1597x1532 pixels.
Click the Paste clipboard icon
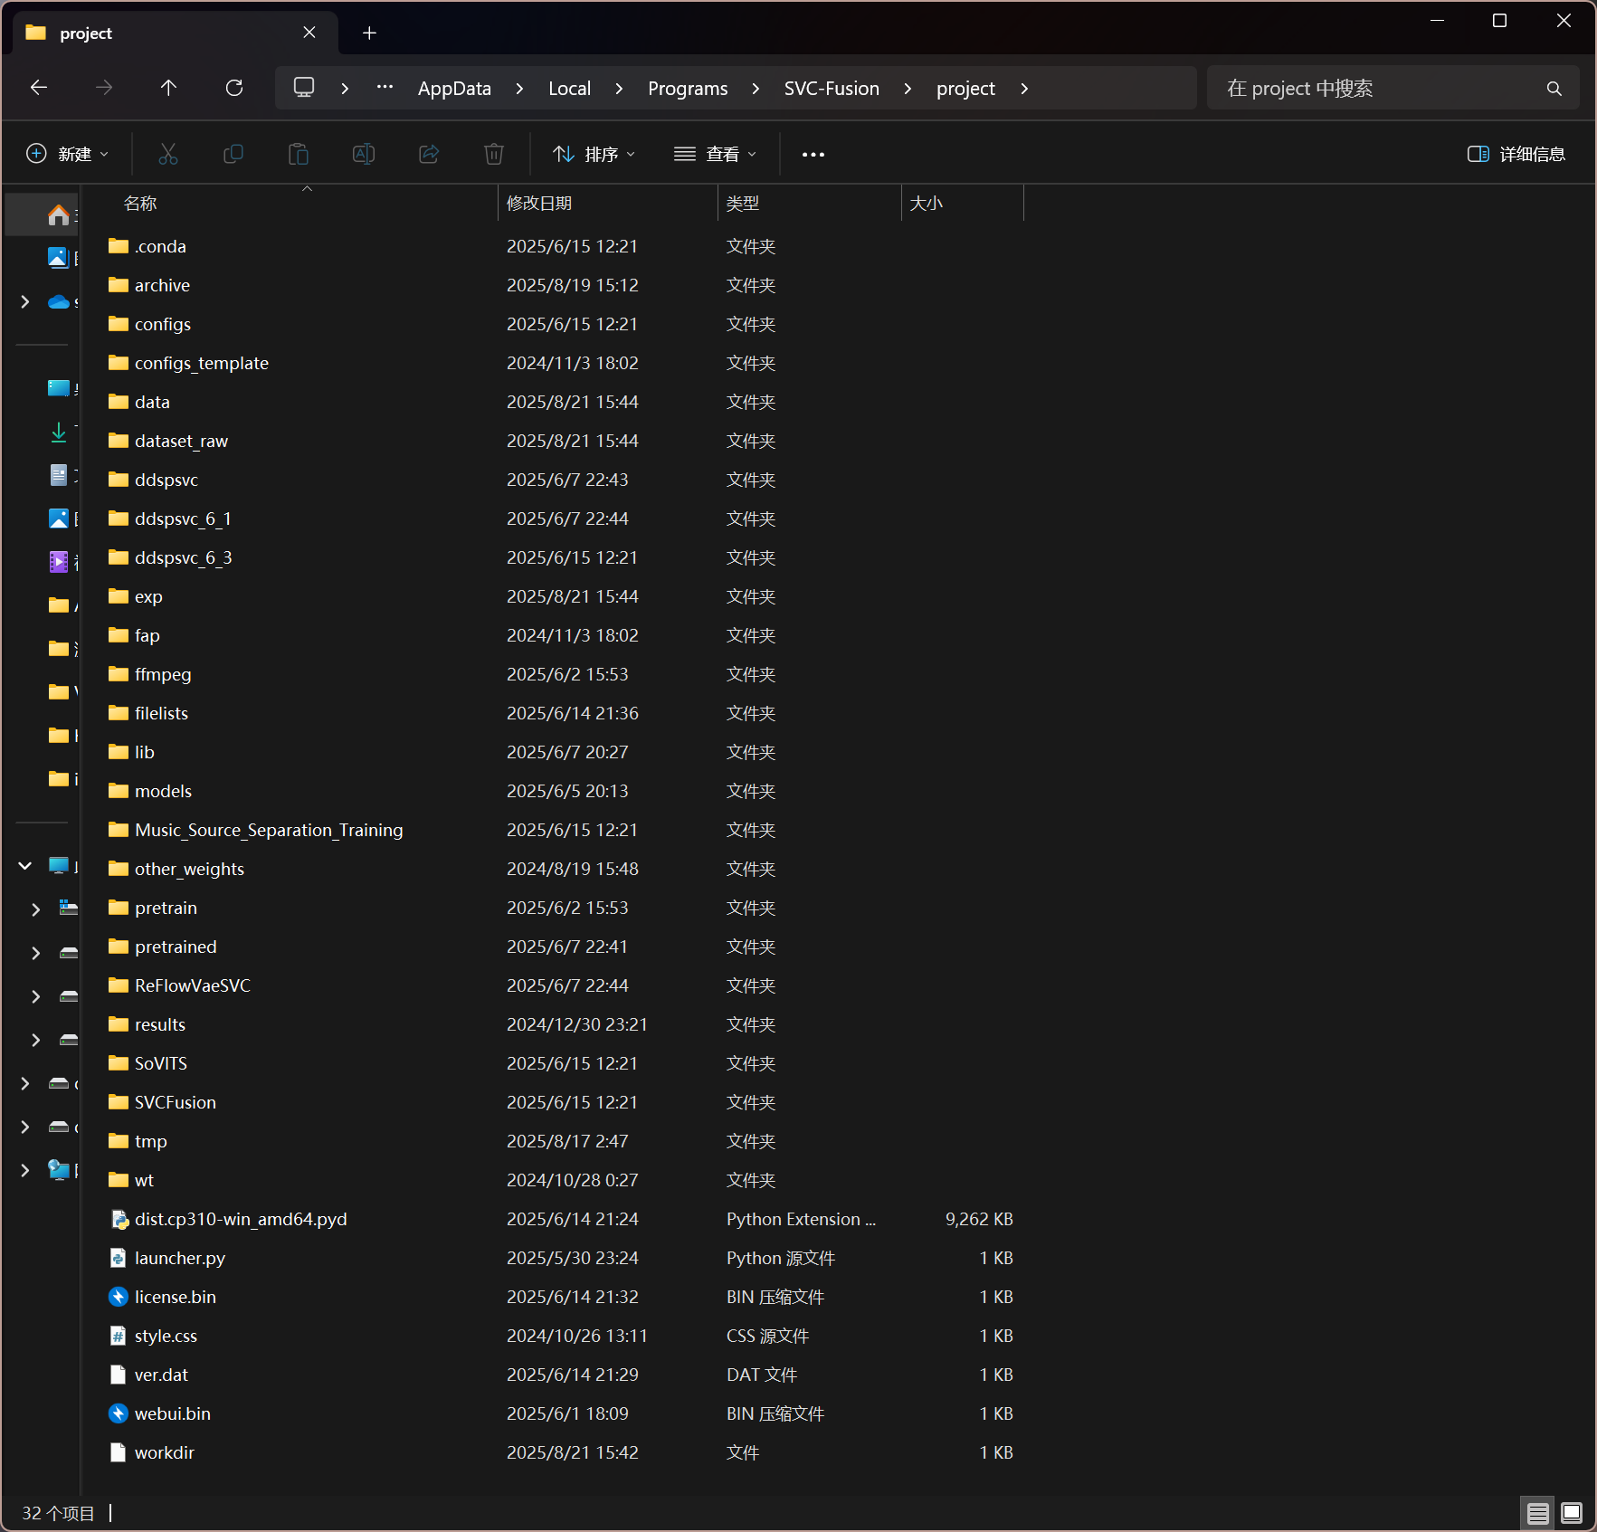pyautogui.click(x=299, y=154)
